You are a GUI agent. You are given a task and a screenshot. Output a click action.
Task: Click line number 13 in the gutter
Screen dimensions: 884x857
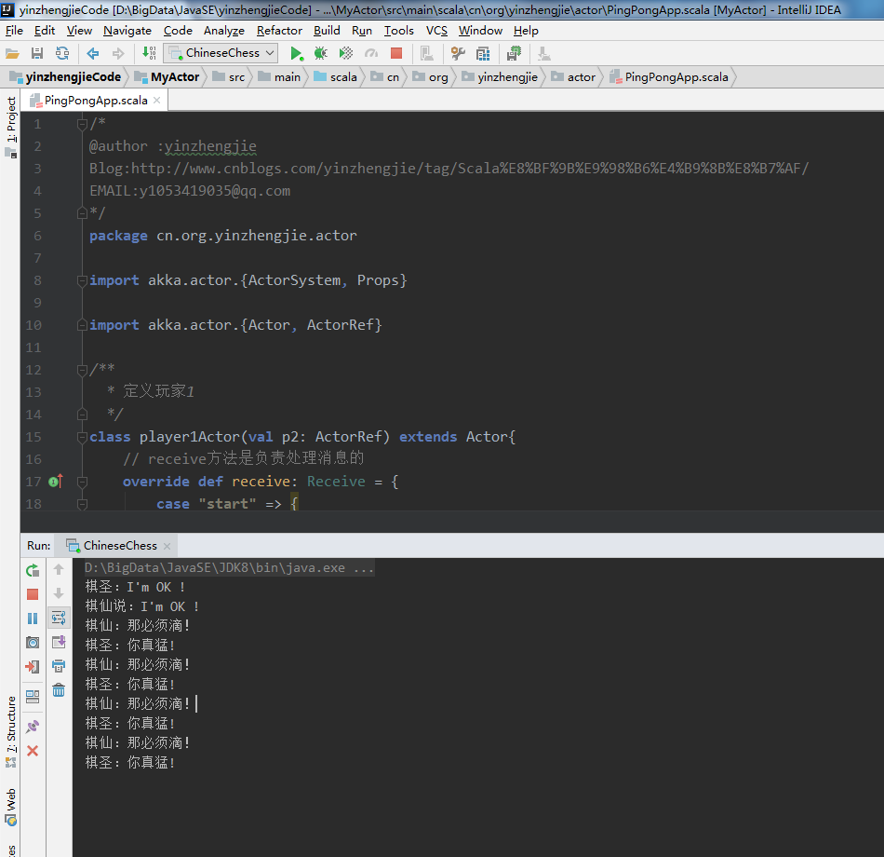(x=33, y=392)
